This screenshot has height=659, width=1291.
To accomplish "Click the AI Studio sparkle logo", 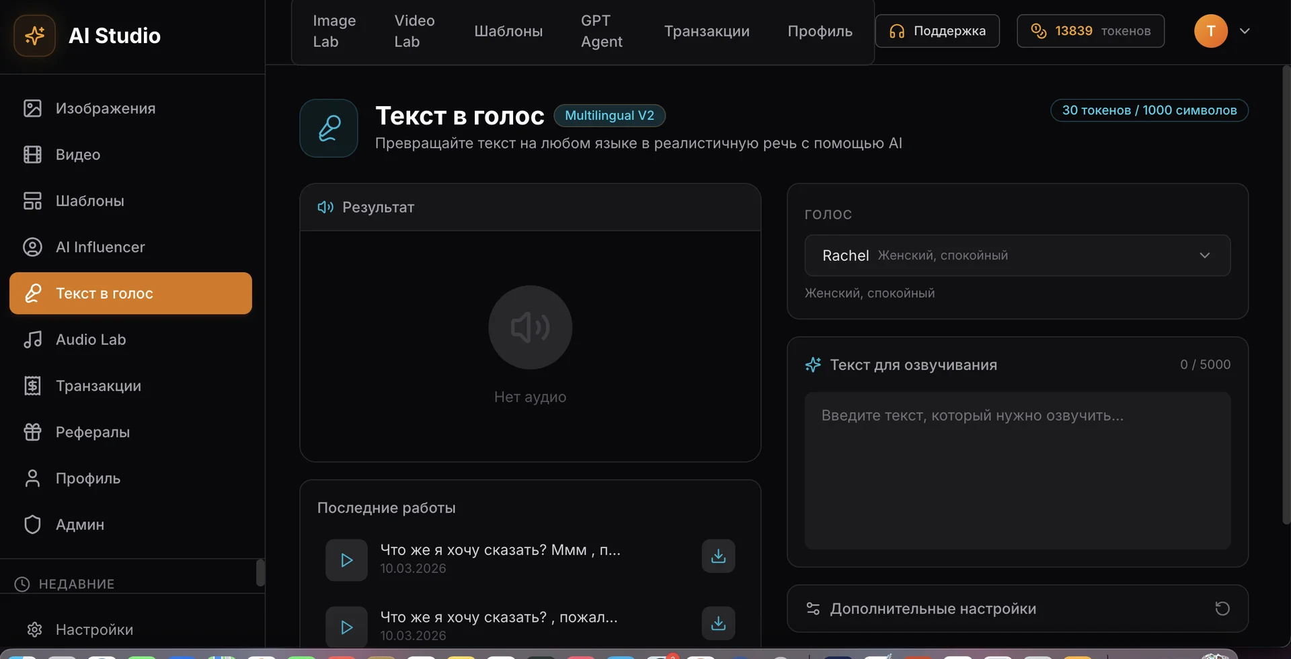I will 34,35.
